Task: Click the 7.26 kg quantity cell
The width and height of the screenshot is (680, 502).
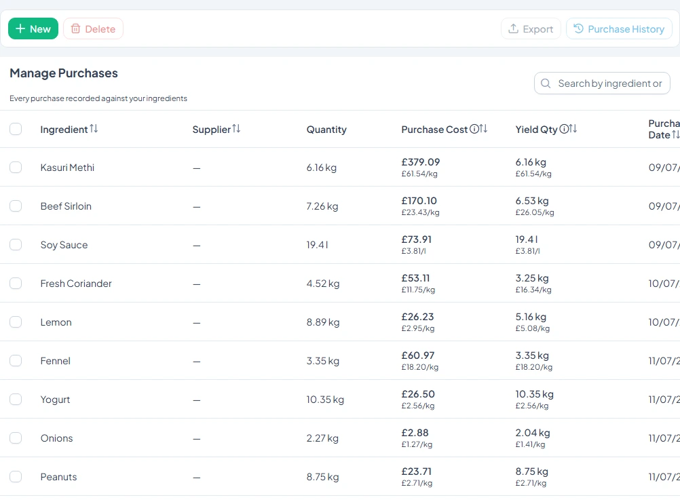Action: pos(322,206)
